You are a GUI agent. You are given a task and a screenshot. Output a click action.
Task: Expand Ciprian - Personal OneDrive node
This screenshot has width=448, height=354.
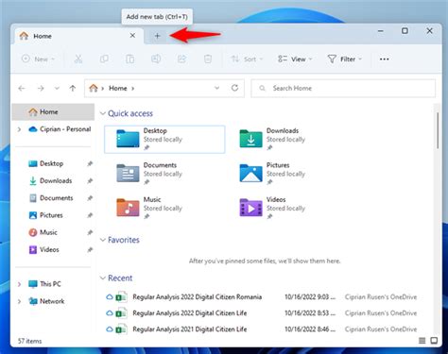click(x=19, y=129)
